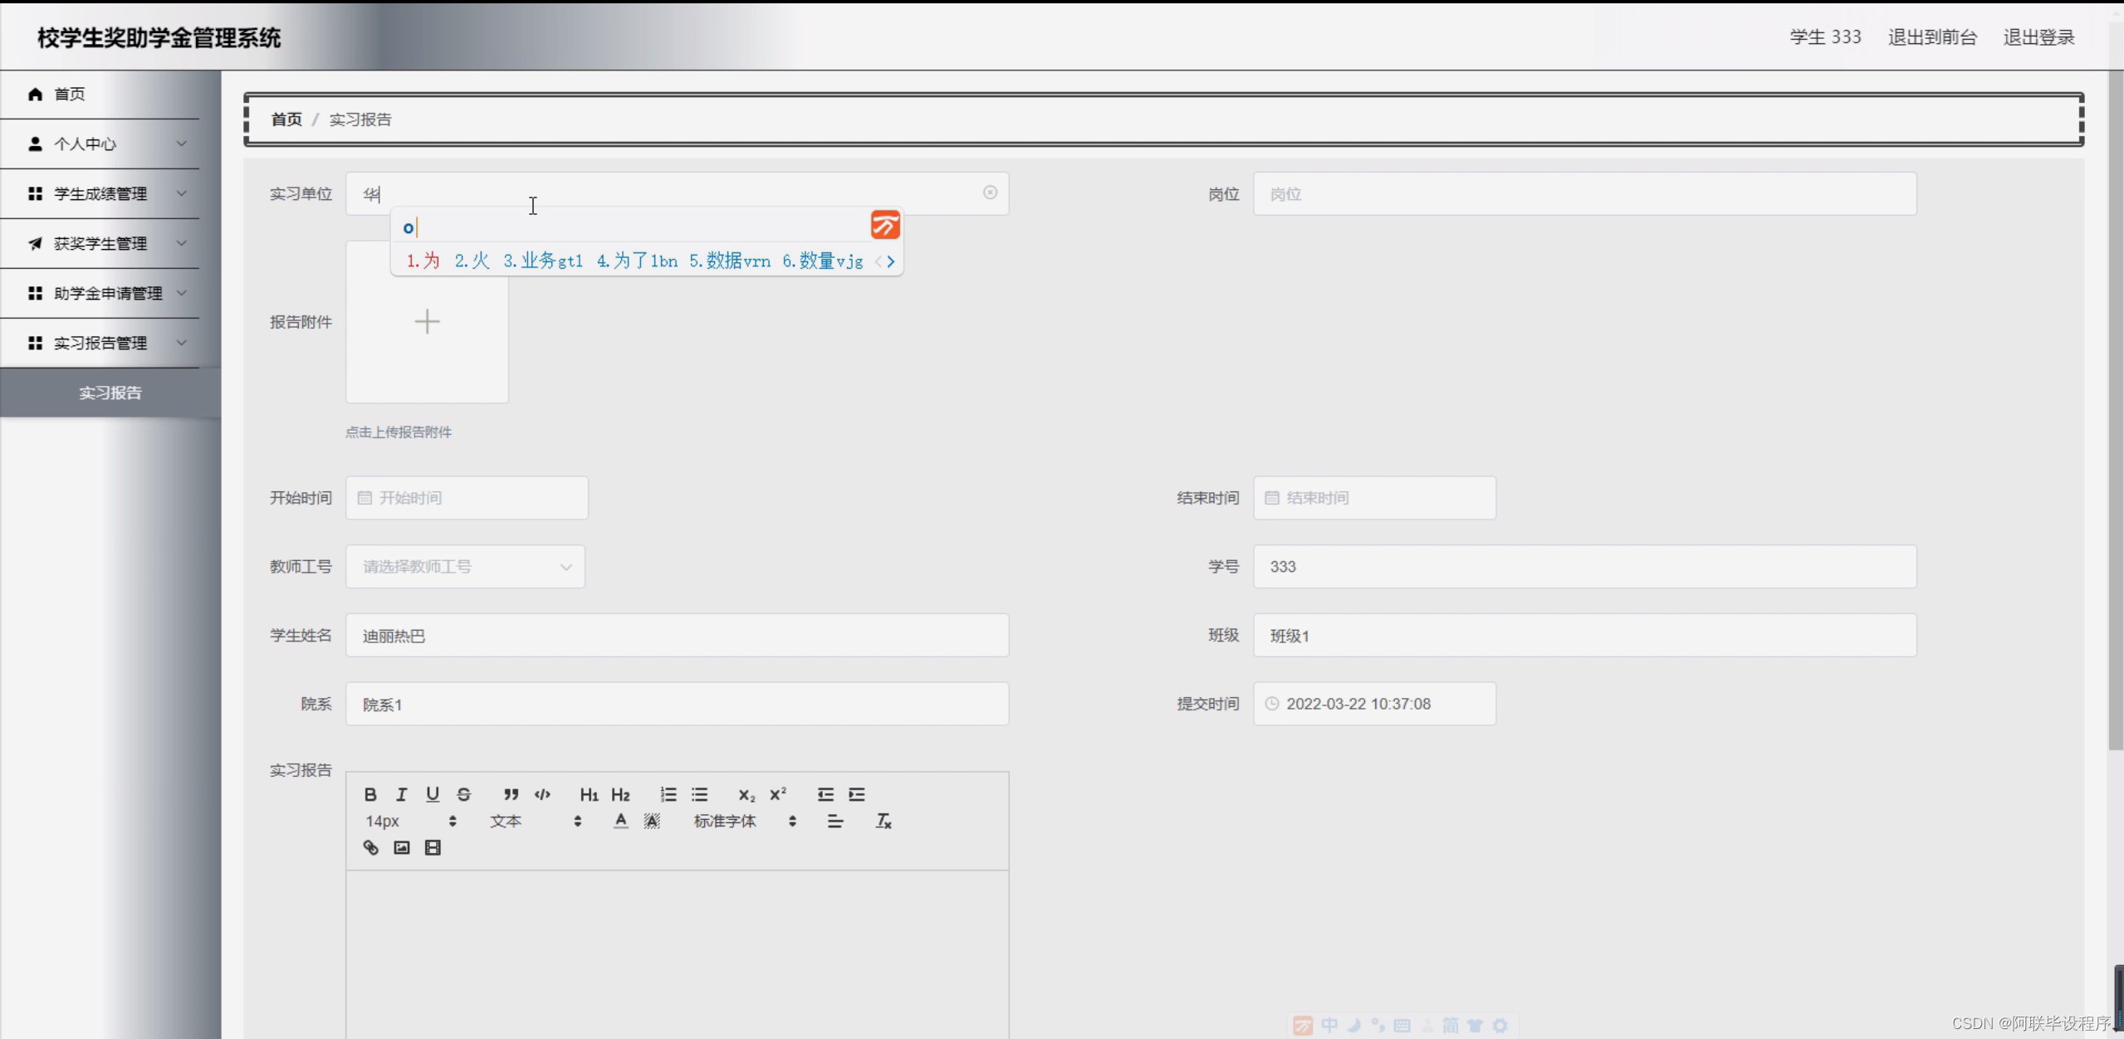The height and width of the screenshot is (1039, 2124).
Task: Insert an image into the 实习报告 editor
Action: click(x=401, y=847)
